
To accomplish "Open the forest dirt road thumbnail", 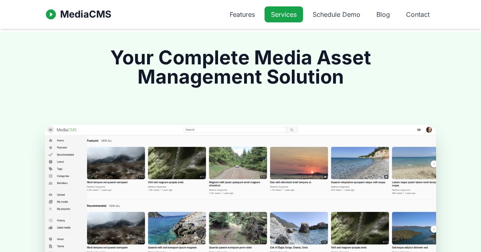I will pos(238,163).
